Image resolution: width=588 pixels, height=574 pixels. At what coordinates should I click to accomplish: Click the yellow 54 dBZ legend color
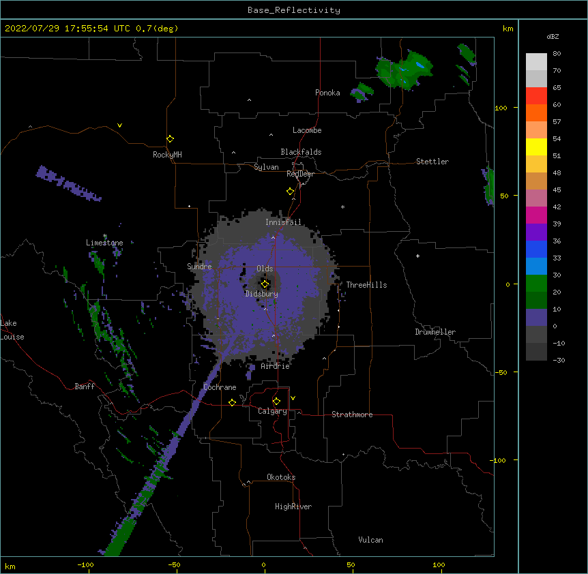536,147
